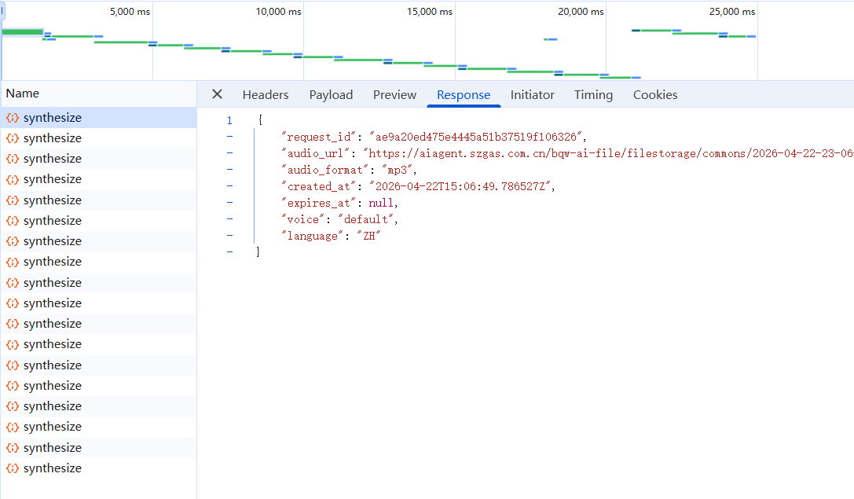Click the 25,000 ms timeline marker

point(732,12)
